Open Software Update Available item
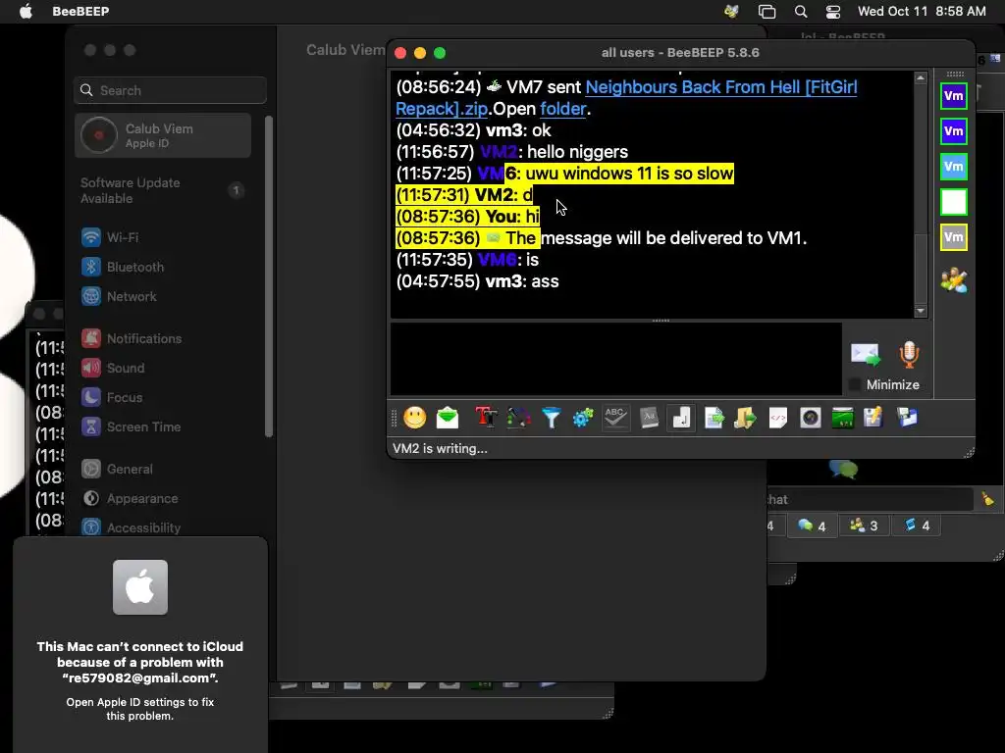This screenshot has width=1005, height=753. pos(163,190)
